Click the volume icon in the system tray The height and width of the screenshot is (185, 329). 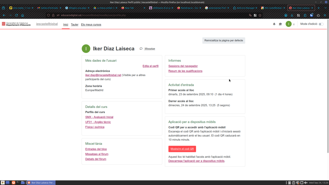(306, 183)
